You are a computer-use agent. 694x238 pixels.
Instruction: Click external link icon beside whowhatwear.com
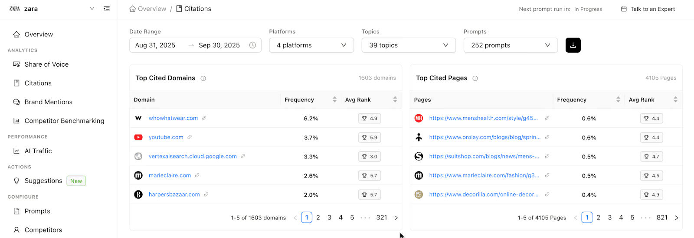coord(204,118)
